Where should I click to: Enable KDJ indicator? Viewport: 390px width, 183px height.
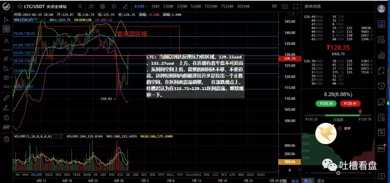[144, 175]
